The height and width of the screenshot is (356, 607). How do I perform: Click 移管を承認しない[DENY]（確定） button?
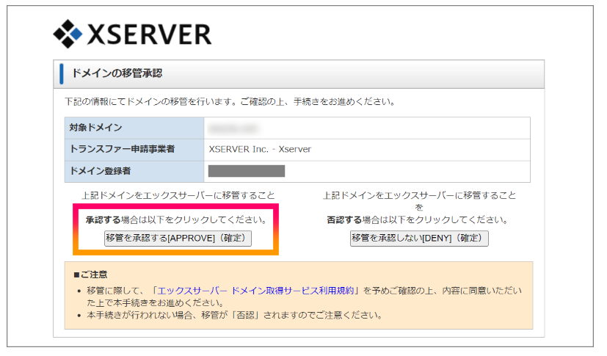pos(419,238)
